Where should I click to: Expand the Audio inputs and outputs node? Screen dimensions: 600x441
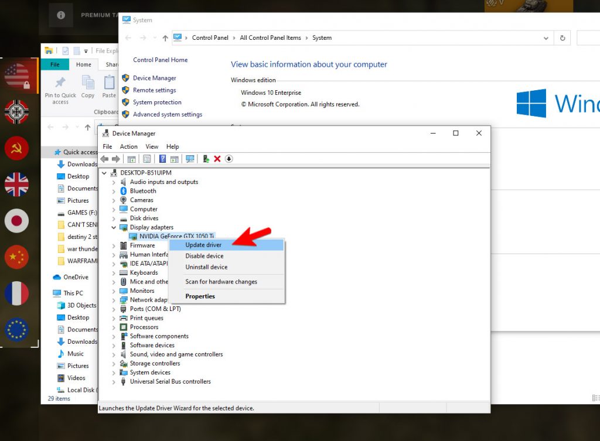point(114,182)
